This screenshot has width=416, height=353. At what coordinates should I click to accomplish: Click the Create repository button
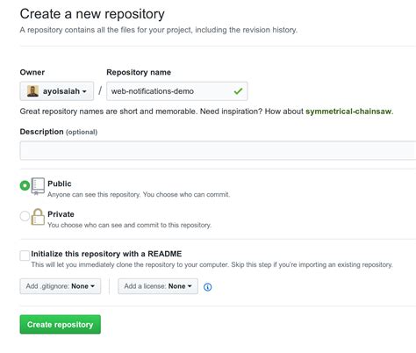pyautogui.click(x=61, y=324)
